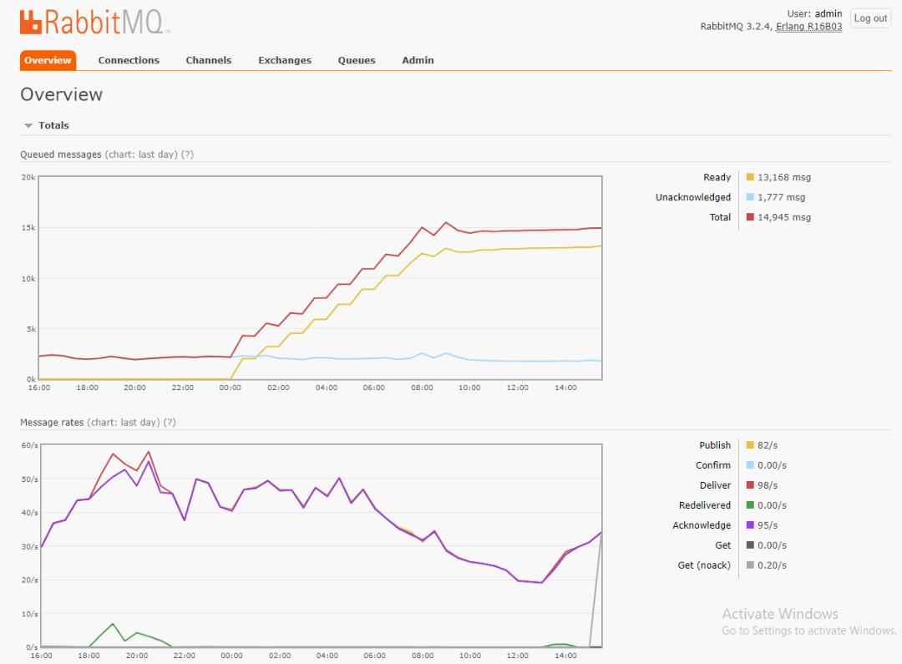
Task: Click the green Redelivered legend swatch
Action: tap(750, 505)
